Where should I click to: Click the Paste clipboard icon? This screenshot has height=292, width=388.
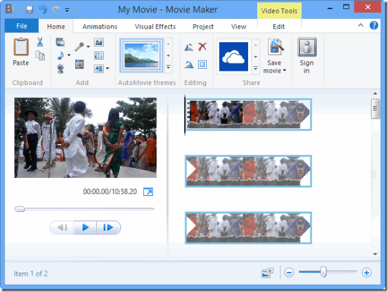click(x=21, y=47)
